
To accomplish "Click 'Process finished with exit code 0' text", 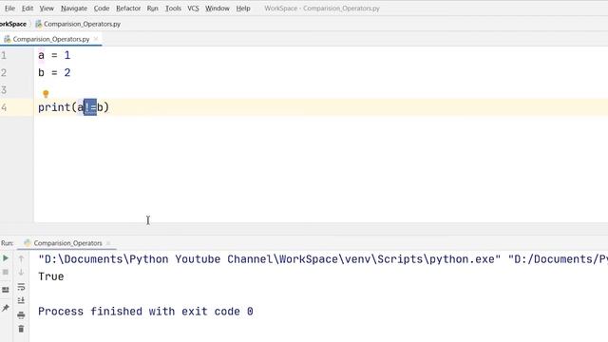I will [145, 312].
